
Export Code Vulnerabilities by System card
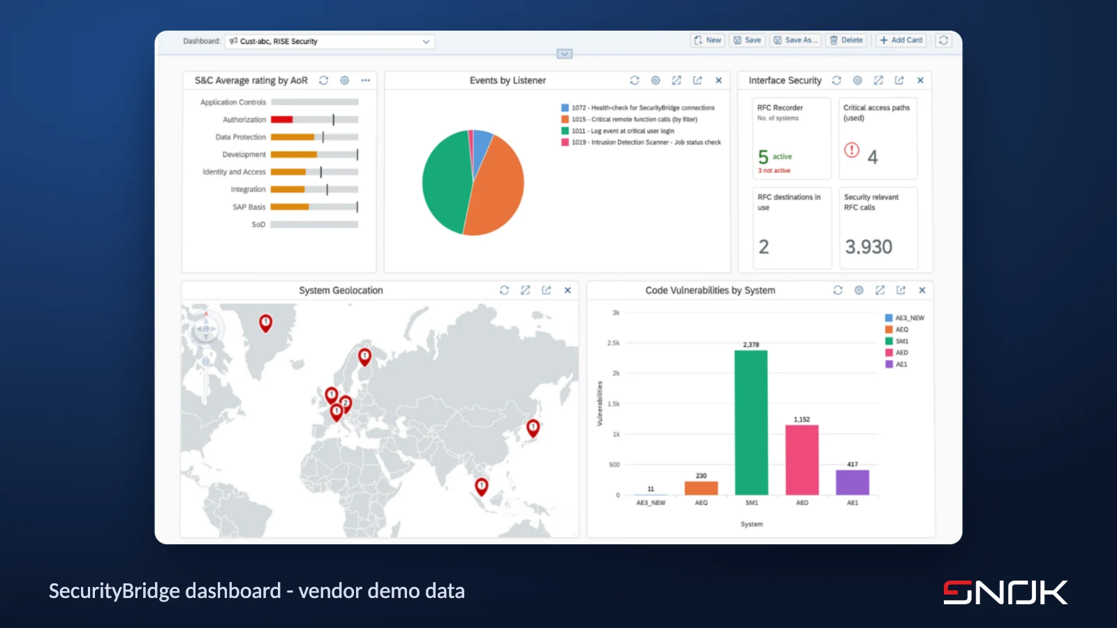pyautogui.click(x=901, y=290)
